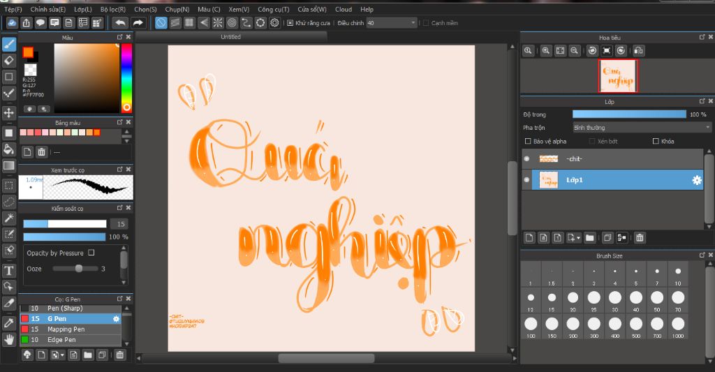
Task: Open the Bộ lọc(R) menu
Action: pos(113,10)
